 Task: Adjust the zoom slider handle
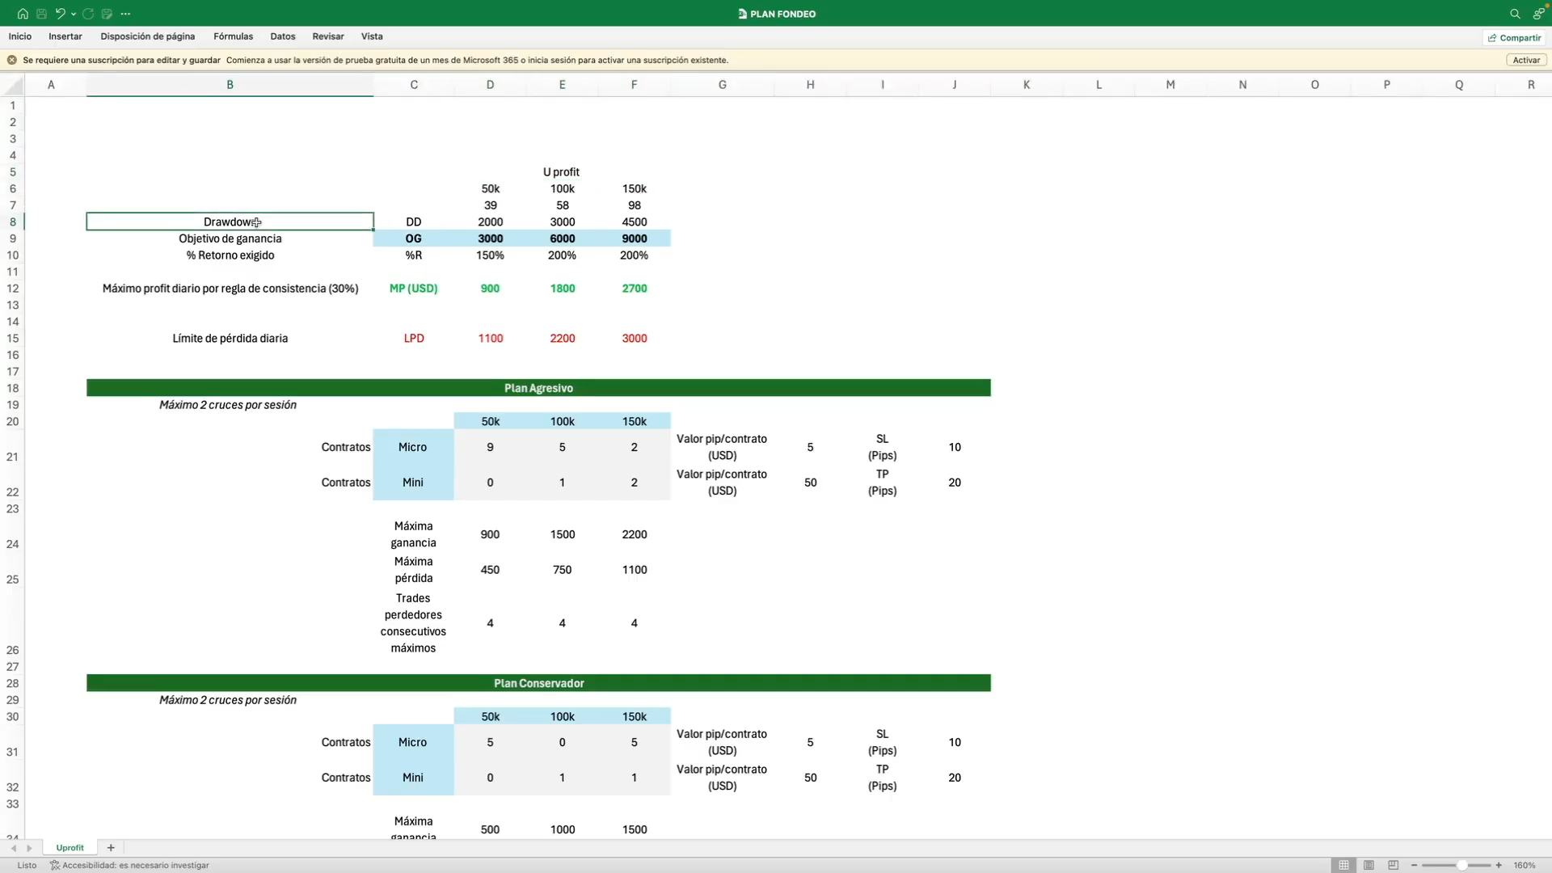point(1461,865)
